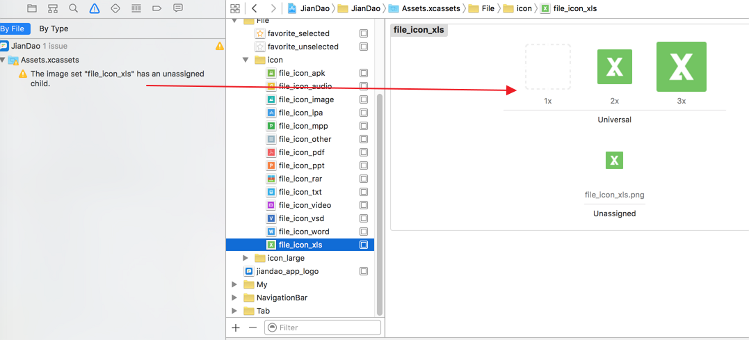
Task: Click the filter options icon in Filter field
Action: 273,327
